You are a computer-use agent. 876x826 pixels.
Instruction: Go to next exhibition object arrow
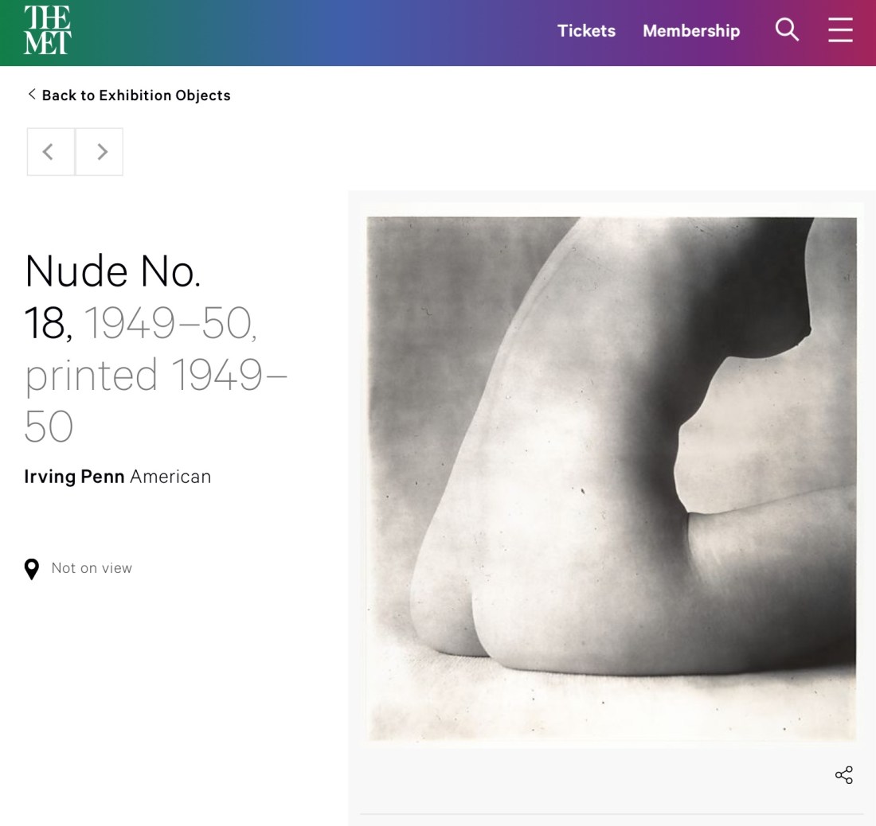point(100,151)
